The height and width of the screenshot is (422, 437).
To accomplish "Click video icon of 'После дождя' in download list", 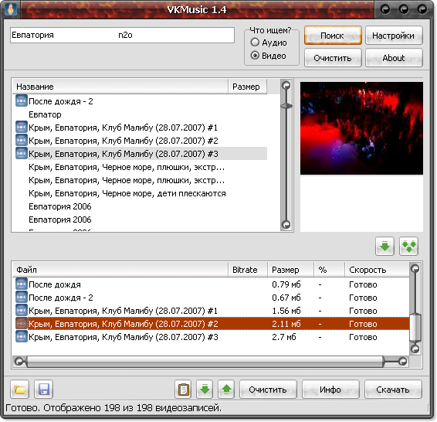I will 21,284.
